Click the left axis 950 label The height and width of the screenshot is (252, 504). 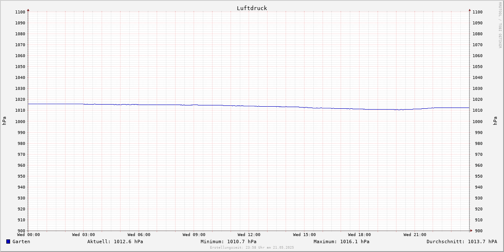pyautogui.click(x=21, y=176)
